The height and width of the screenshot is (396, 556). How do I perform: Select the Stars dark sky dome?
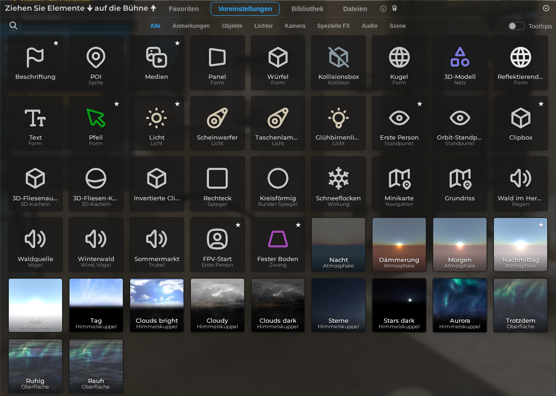click(399, 305)
